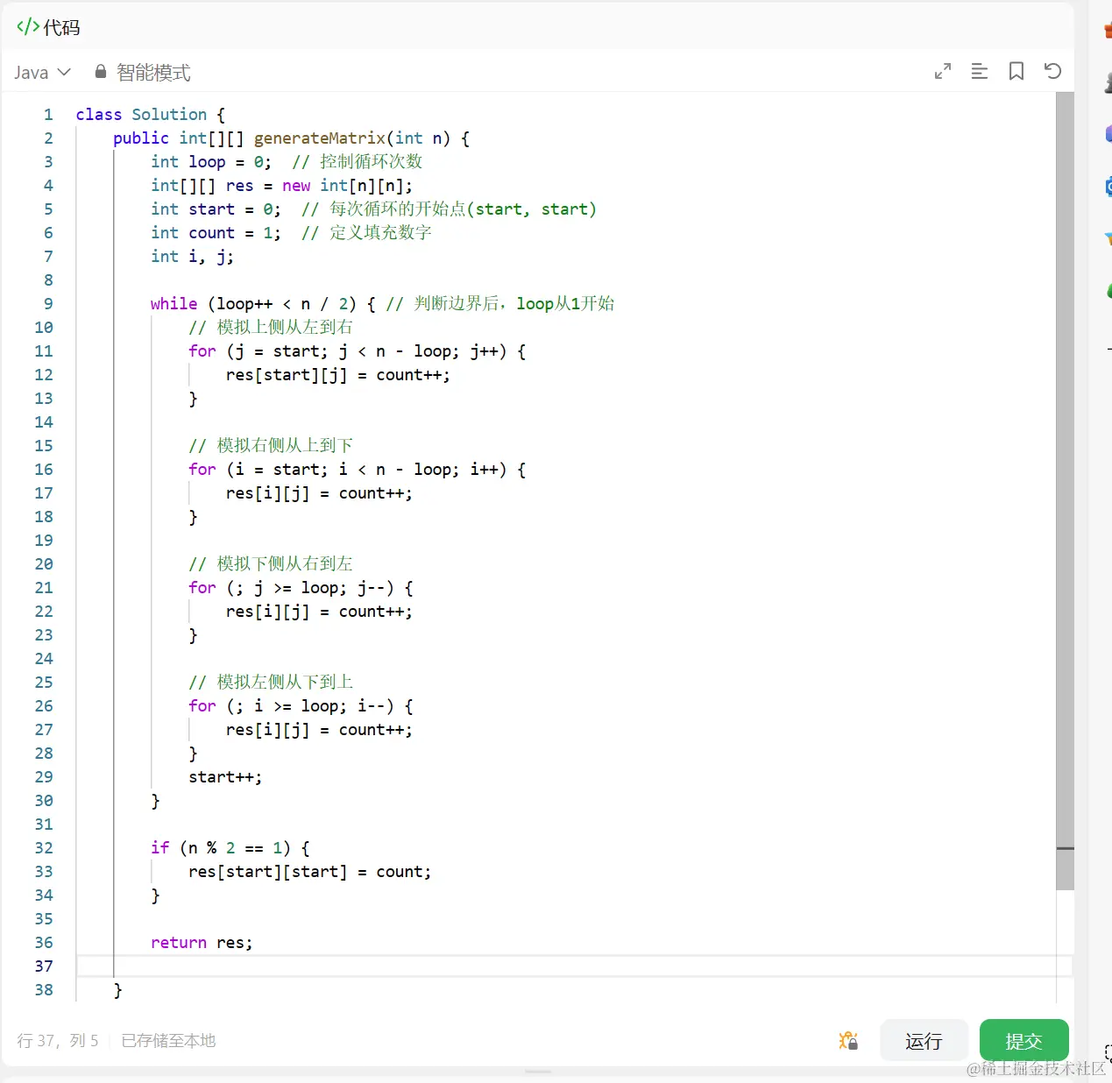Click the 'while (loop++ < n / 2)' statement
Viewport: 1112px width, 1083px height.
coord(253,303)
